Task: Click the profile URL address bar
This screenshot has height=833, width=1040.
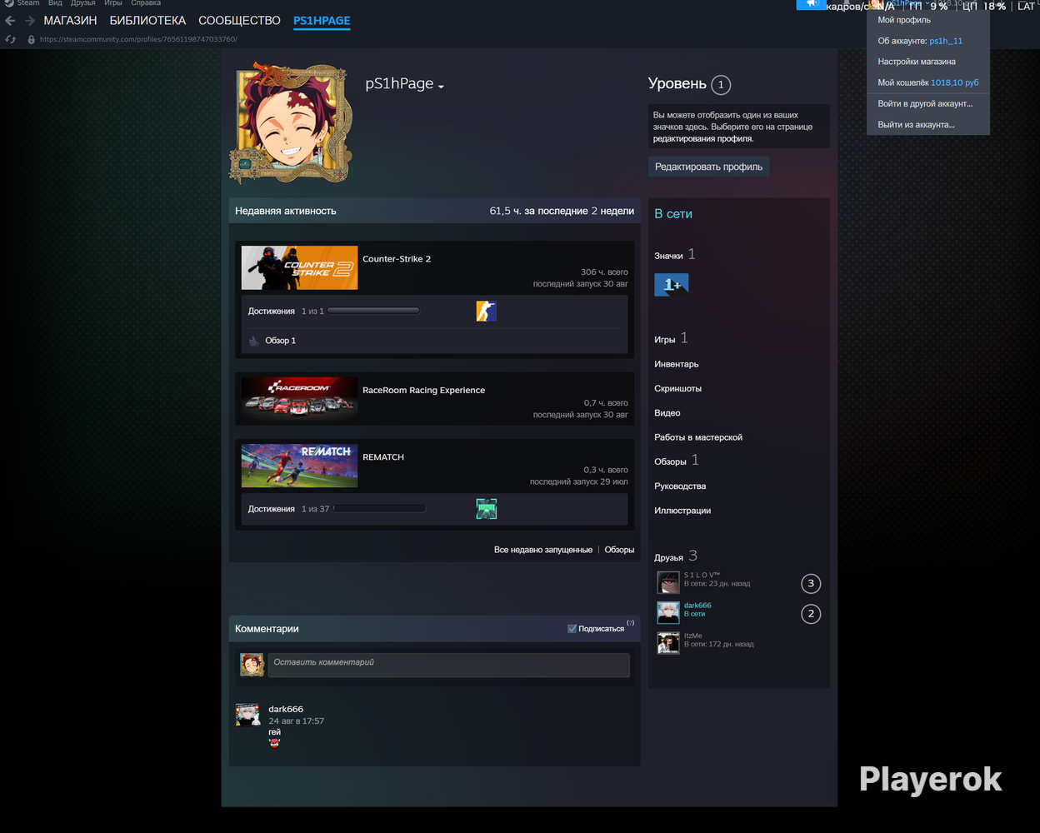Action: click(x=138, y=39)
